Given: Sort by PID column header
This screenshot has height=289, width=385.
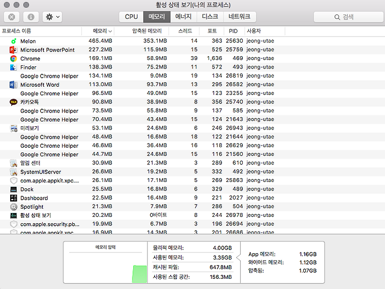Looking at the screenshot, I should pyautogui.click(x=233, y=31).
